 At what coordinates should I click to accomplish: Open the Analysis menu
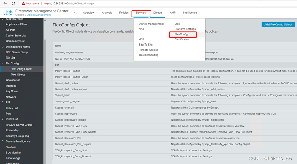click(107, 13)
